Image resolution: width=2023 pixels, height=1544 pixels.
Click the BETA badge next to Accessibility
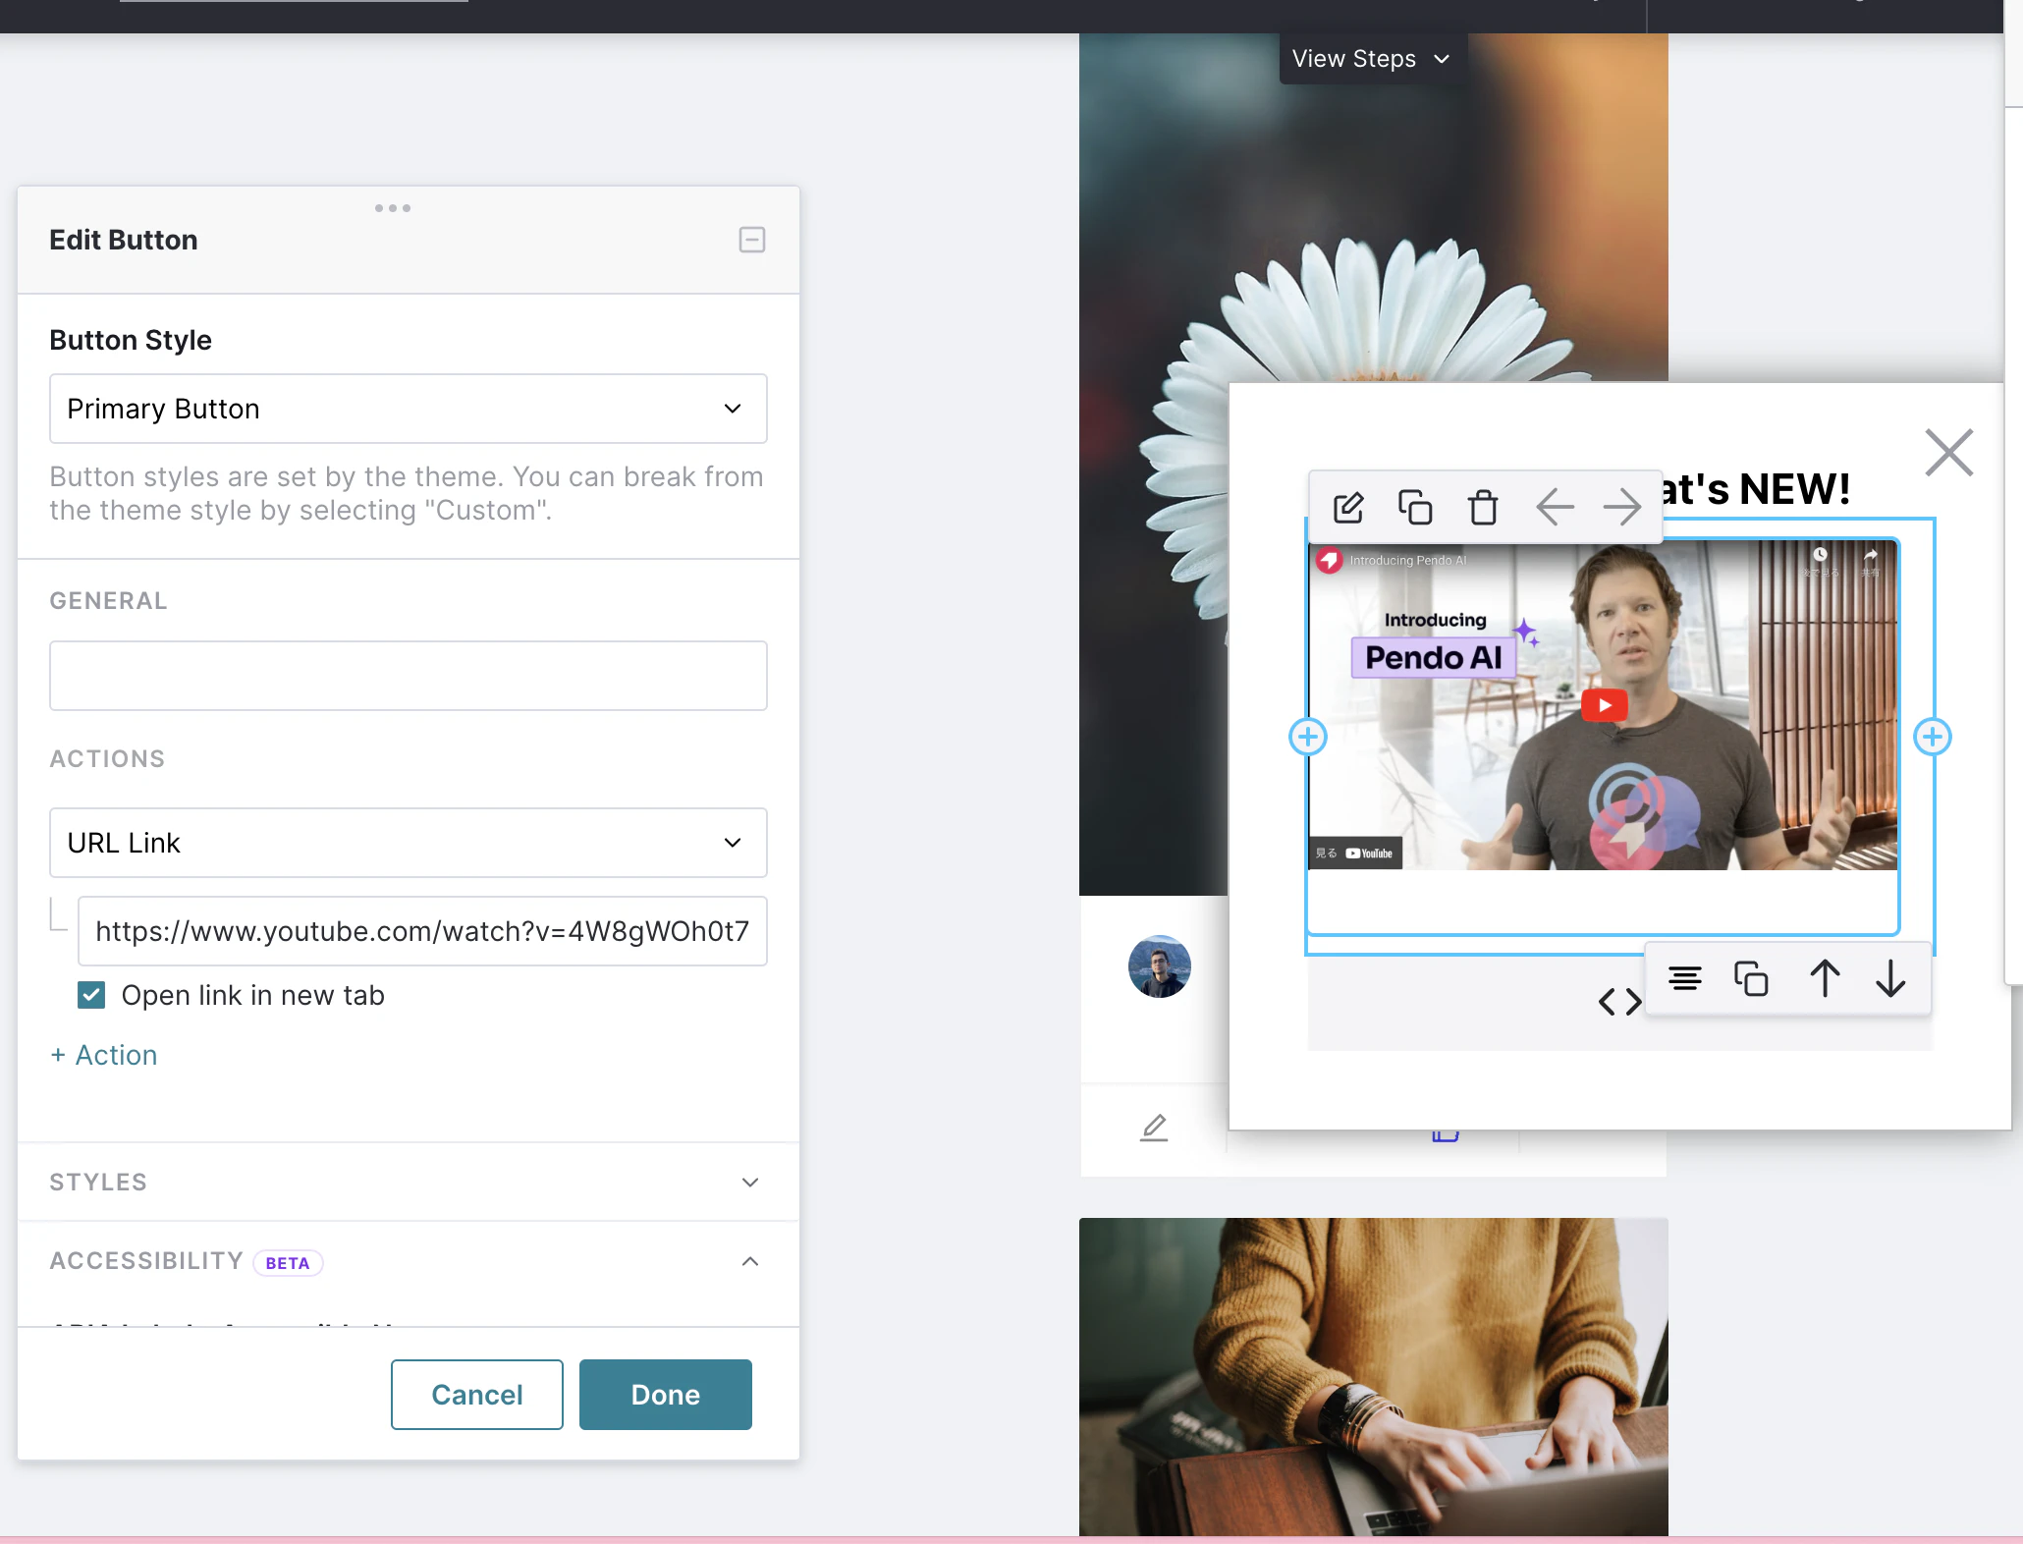288,1263
